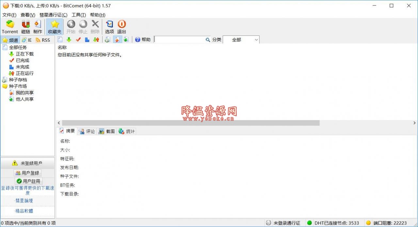
Task: Click the 名称 column header
Action: click(62, 48)
